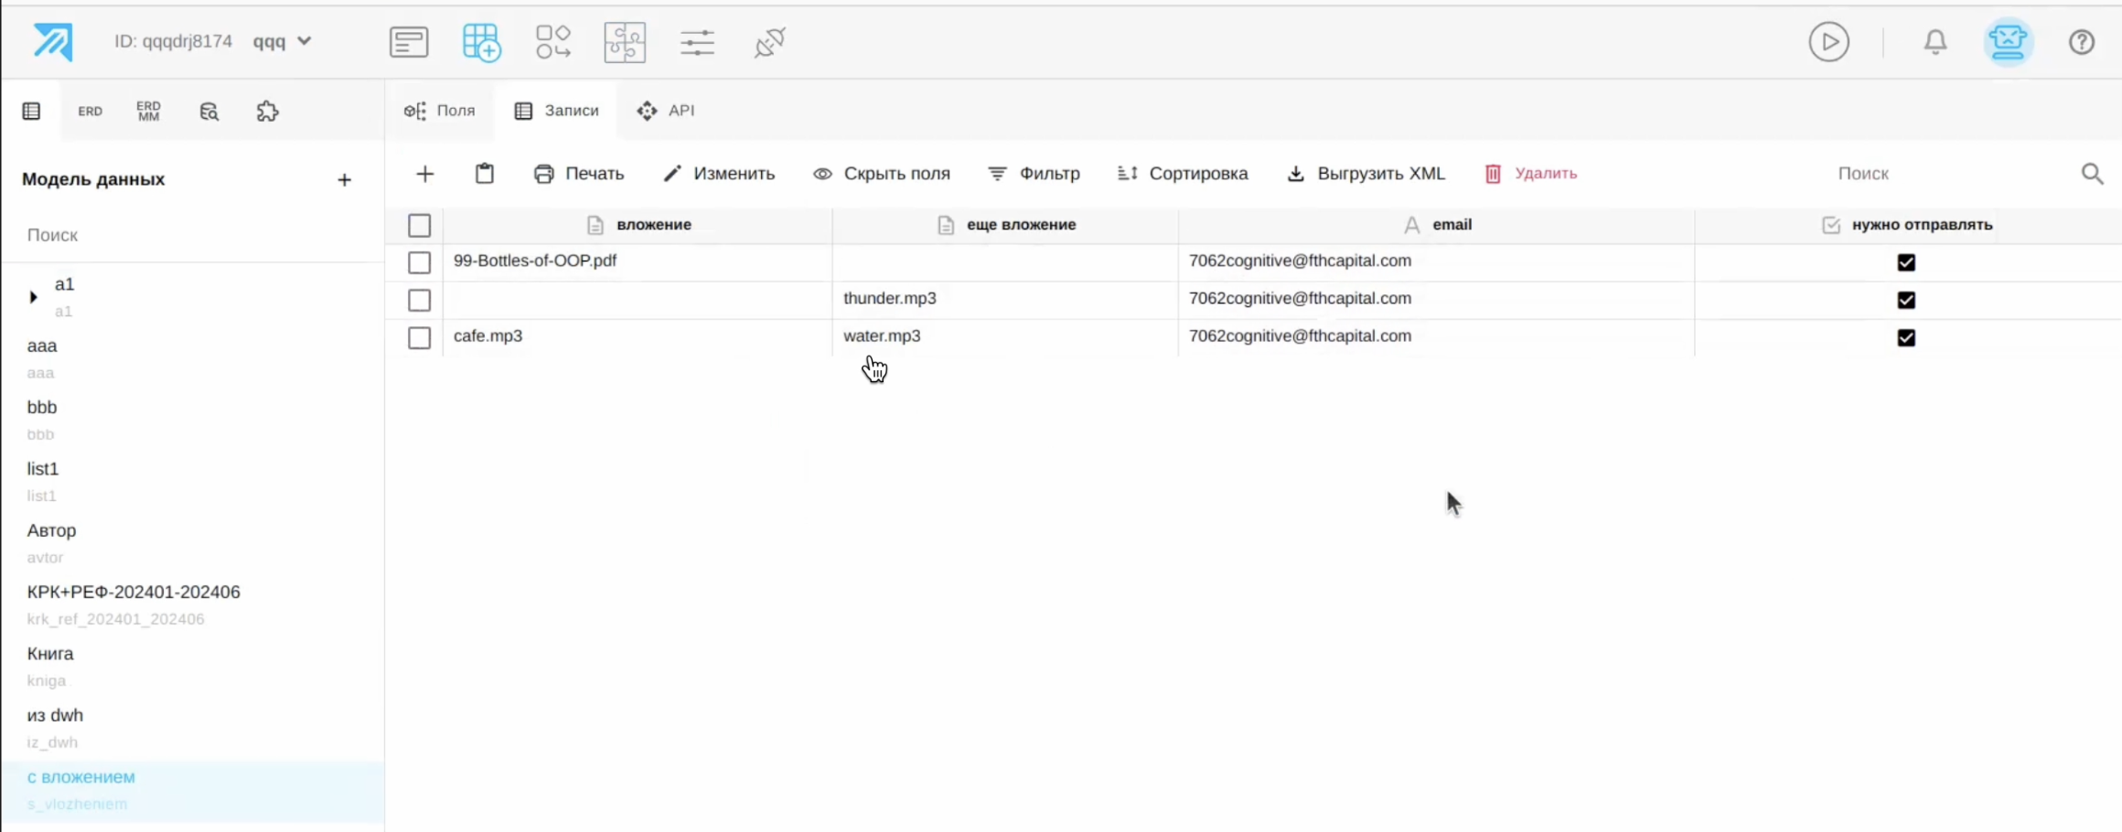Click the data grid plus icon
The width and height of the screenshot is (2122, 832).
pos(481,42)
